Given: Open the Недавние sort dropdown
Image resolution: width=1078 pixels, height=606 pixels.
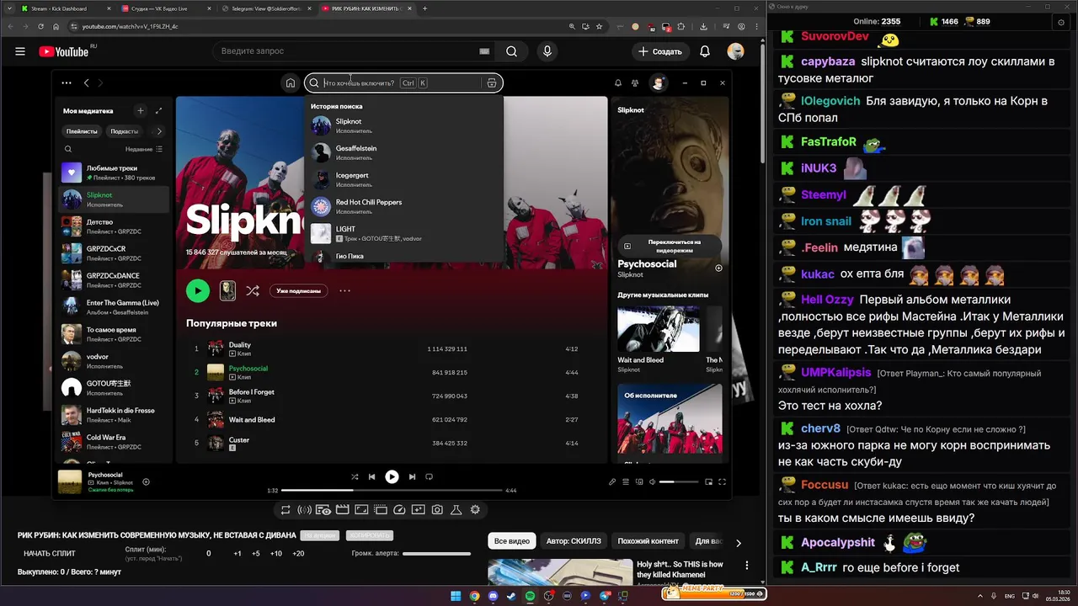Looking at the screenshot, I should point(144,149).
